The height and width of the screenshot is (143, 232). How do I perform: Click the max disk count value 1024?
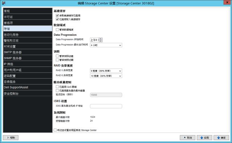(93, 117)
